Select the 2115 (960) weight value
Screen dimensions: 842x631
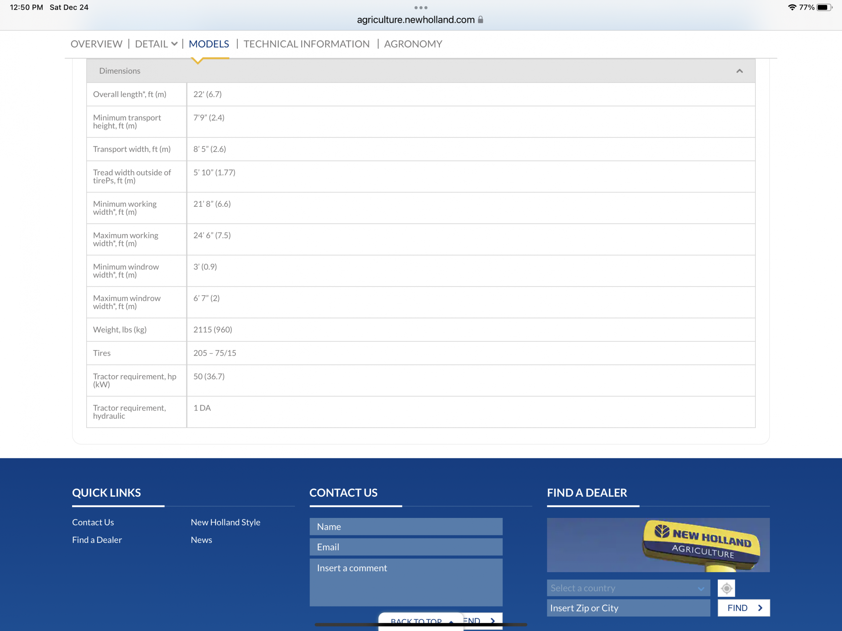213,329
